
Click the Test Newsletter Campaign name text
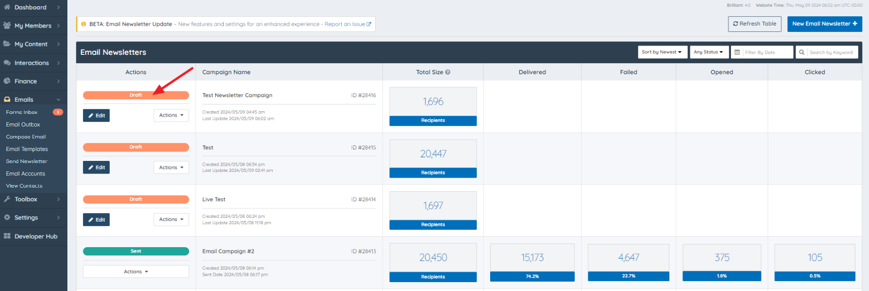click(x=237, y=95)
